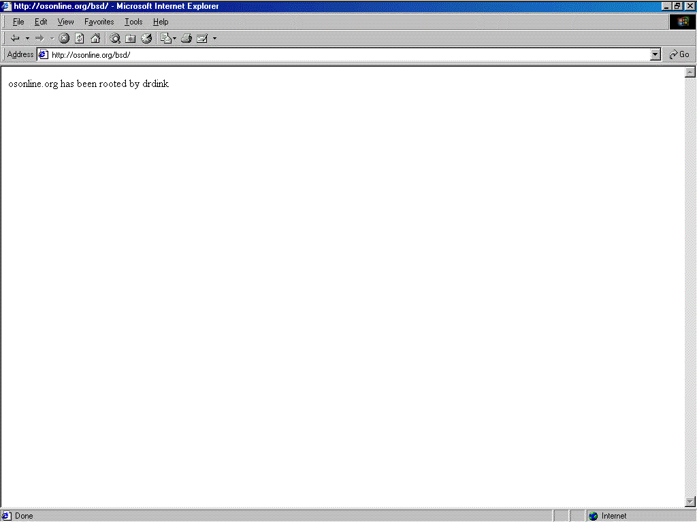
Task: Expand the Back button history dropdown
Action: pos(27,38)
